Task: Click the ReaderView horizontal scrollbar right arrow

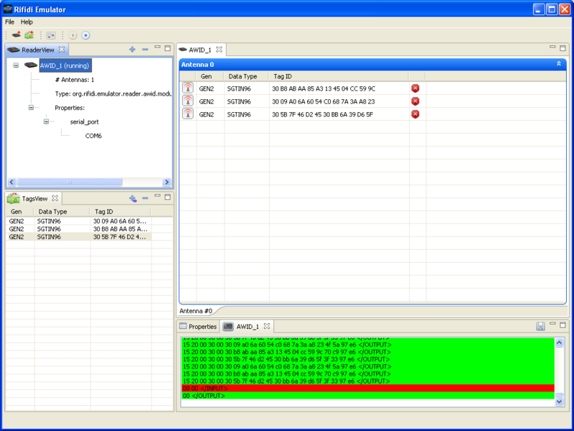Action: 166,182
